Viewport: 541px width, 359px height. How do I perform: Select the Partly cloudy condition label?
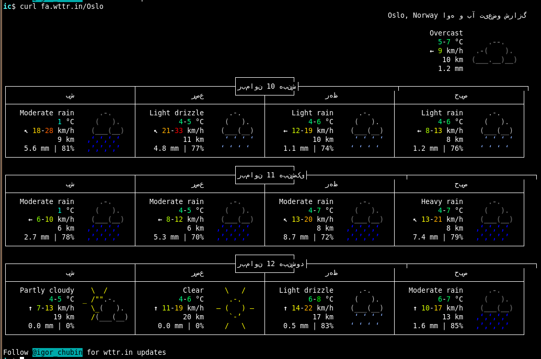(47, 290)
